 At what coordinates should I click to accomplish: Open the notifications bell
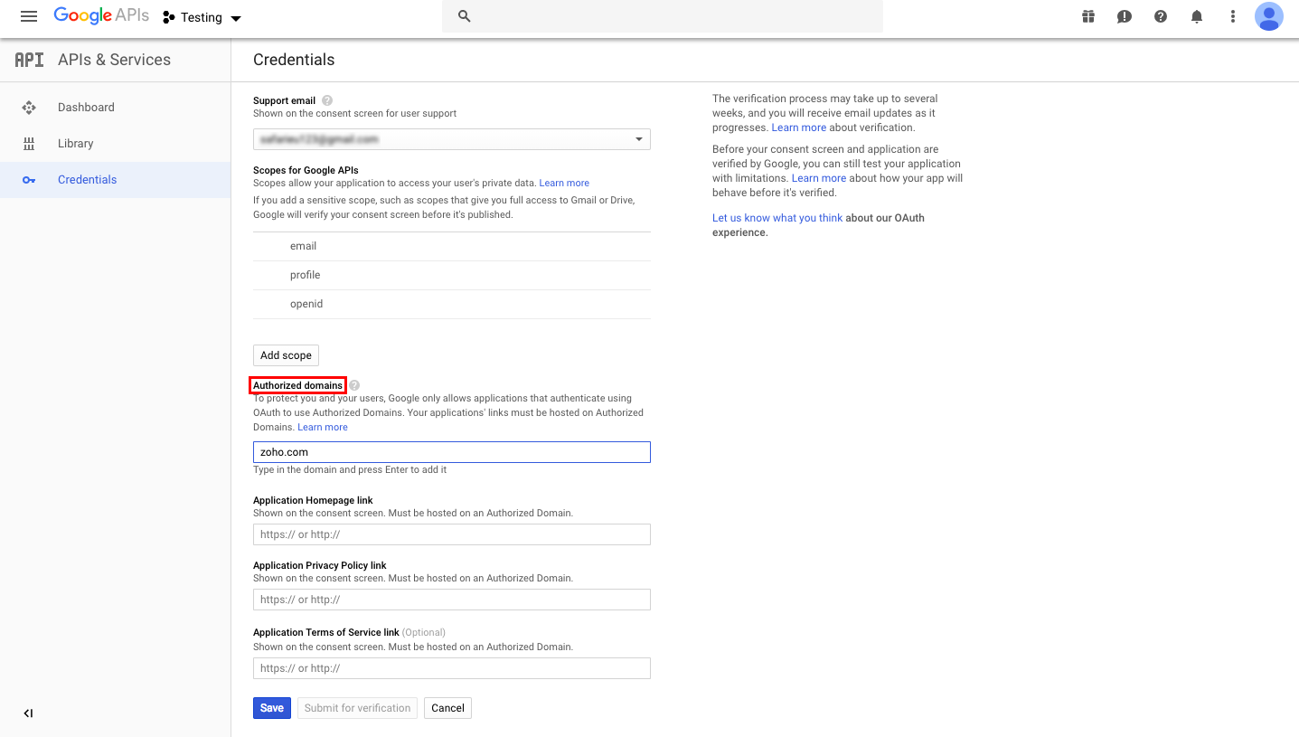click(1197, 17)
